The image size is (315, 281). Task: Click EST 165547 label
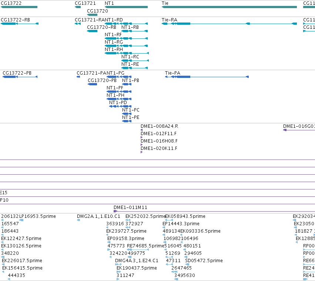pos(10,224)
